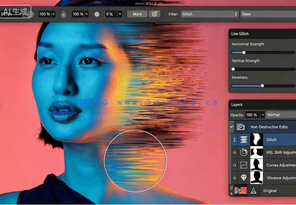Click the symmetry target icon in the toolbar
The image size is (296, 205).
tap(155, 14)
